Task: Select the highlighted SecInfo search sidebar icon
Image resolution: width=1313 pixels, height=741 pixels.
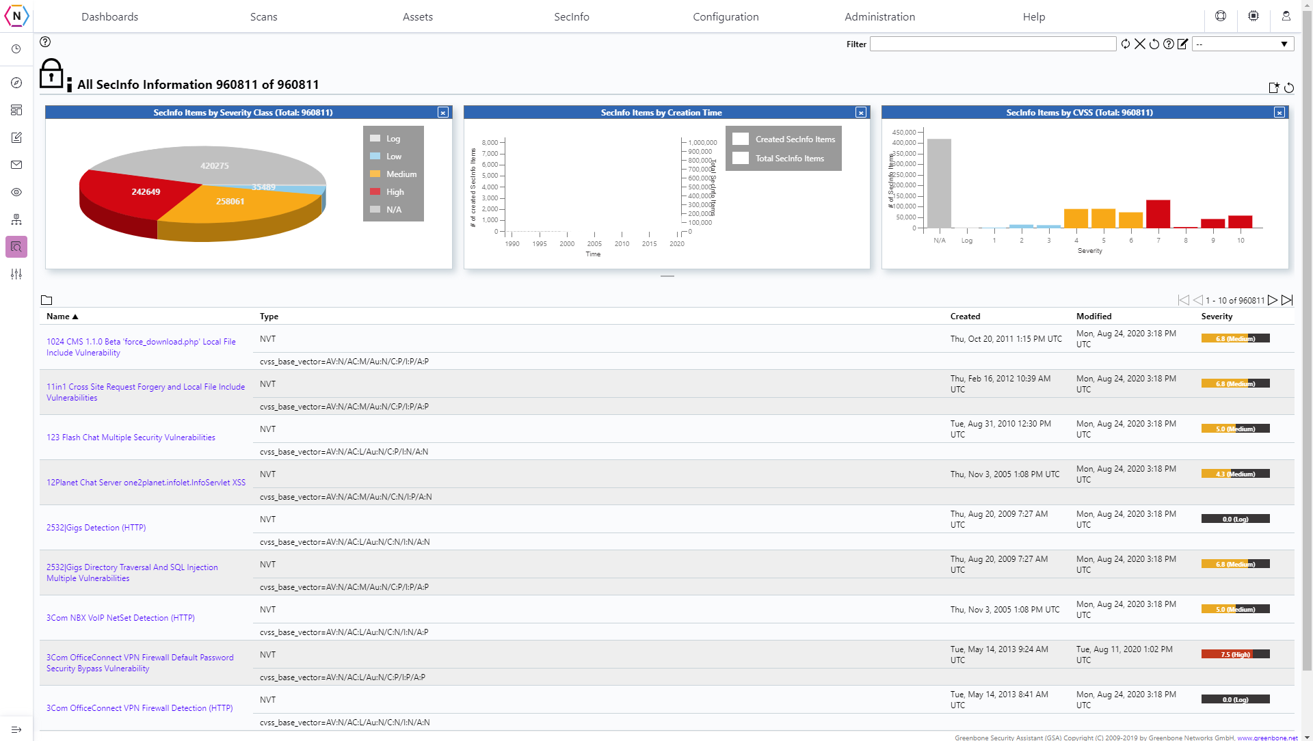Action: click(16, 247)
